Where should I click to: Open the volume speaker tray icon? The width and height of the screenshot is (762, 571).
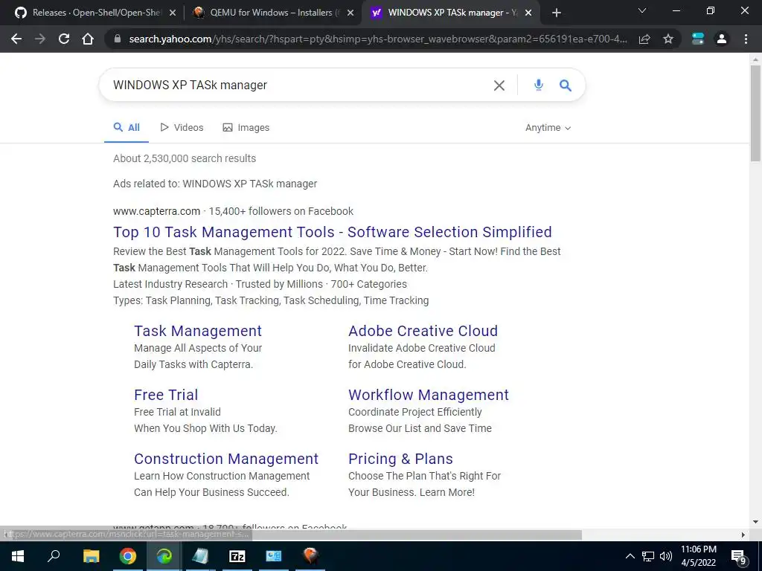pos(666,556)
